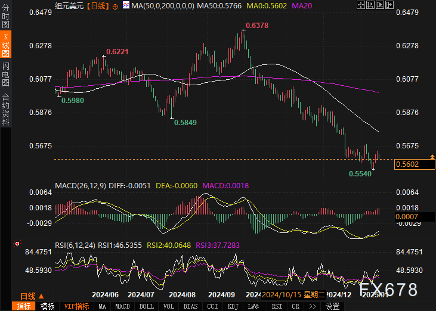Screen dimensions: 436x311
Task: Click the 纽元美元 symbol name
Action: pos(69,6)
